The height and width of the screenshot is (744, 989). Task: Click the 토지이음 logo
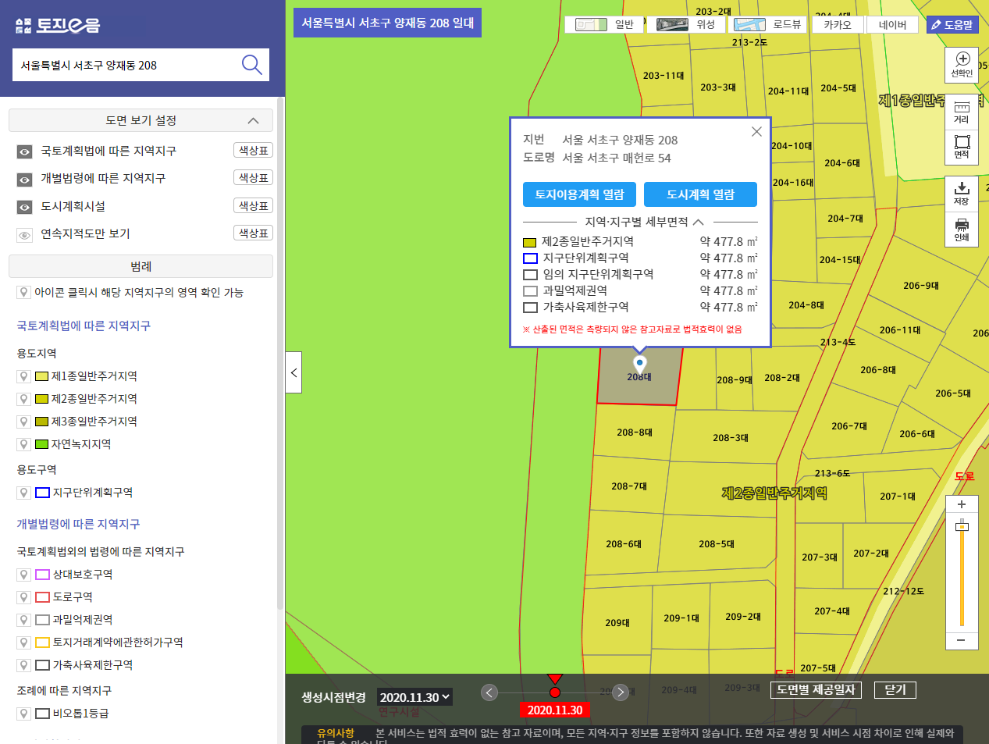click(x=58, y=25)
